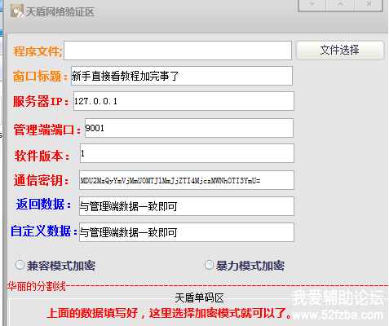Screen dimensions: 389x326
Task: Click the 天盾网络验证区 window title text
Action: pyautogui.click(x=60, y=11)
